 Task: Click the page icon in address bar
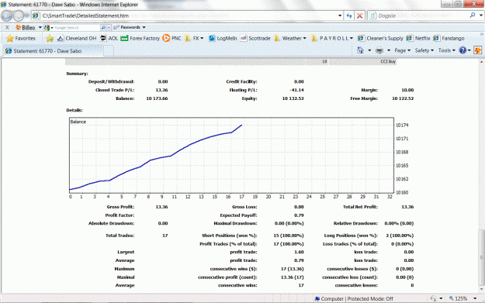pos(36,15)
